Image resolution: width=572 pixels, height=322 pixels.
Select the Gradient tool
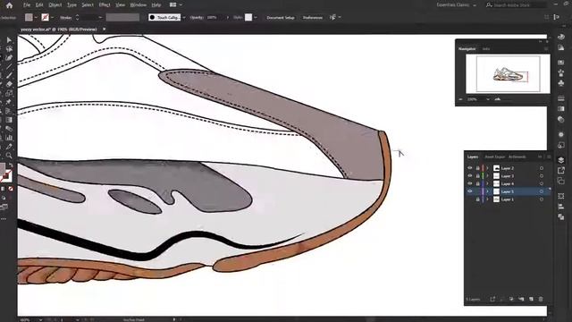point(9,120)
